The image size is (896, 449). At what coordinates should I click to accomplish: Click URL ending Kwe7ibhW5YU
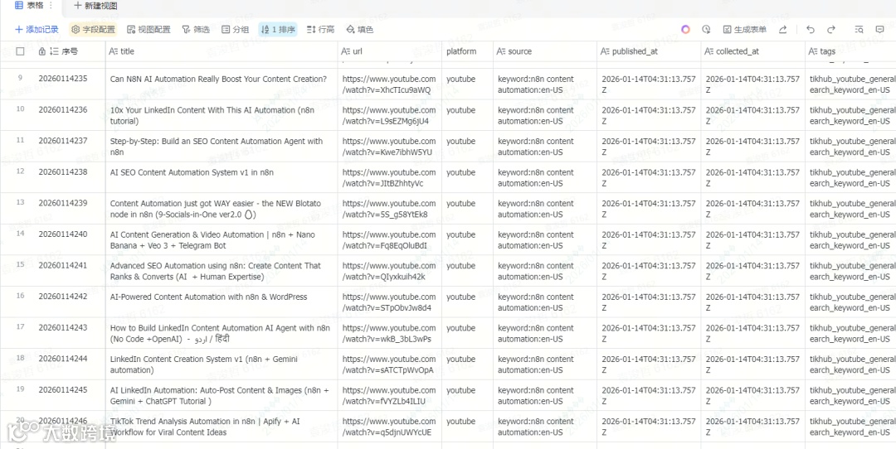click(x=388, y=147)
